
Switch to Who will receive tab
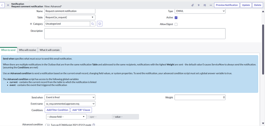pyautogui.click(x=28, y=50)
